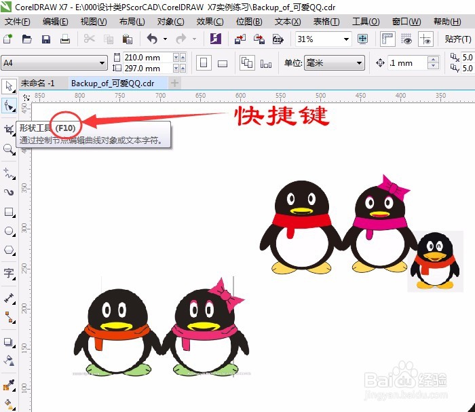Import a file with the Import icon
Screen dimensions: 475x412
(240, 39)
